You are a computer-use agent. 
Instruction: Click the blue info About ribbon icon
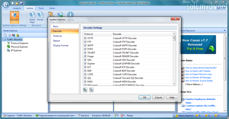(70, 14)
